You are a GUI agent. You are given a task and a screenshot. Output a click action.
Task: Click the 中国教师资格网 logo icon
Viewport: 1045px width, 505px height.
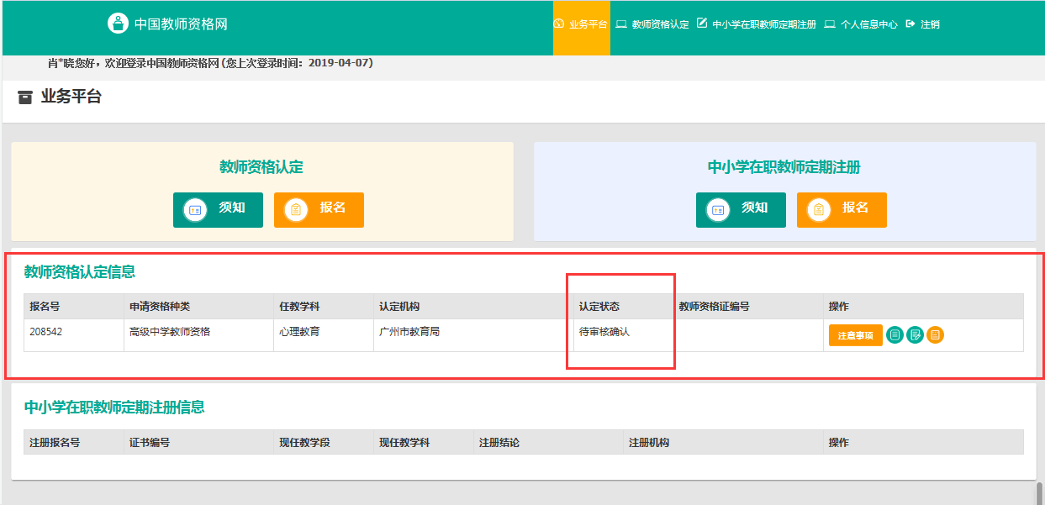coord(119,24)
